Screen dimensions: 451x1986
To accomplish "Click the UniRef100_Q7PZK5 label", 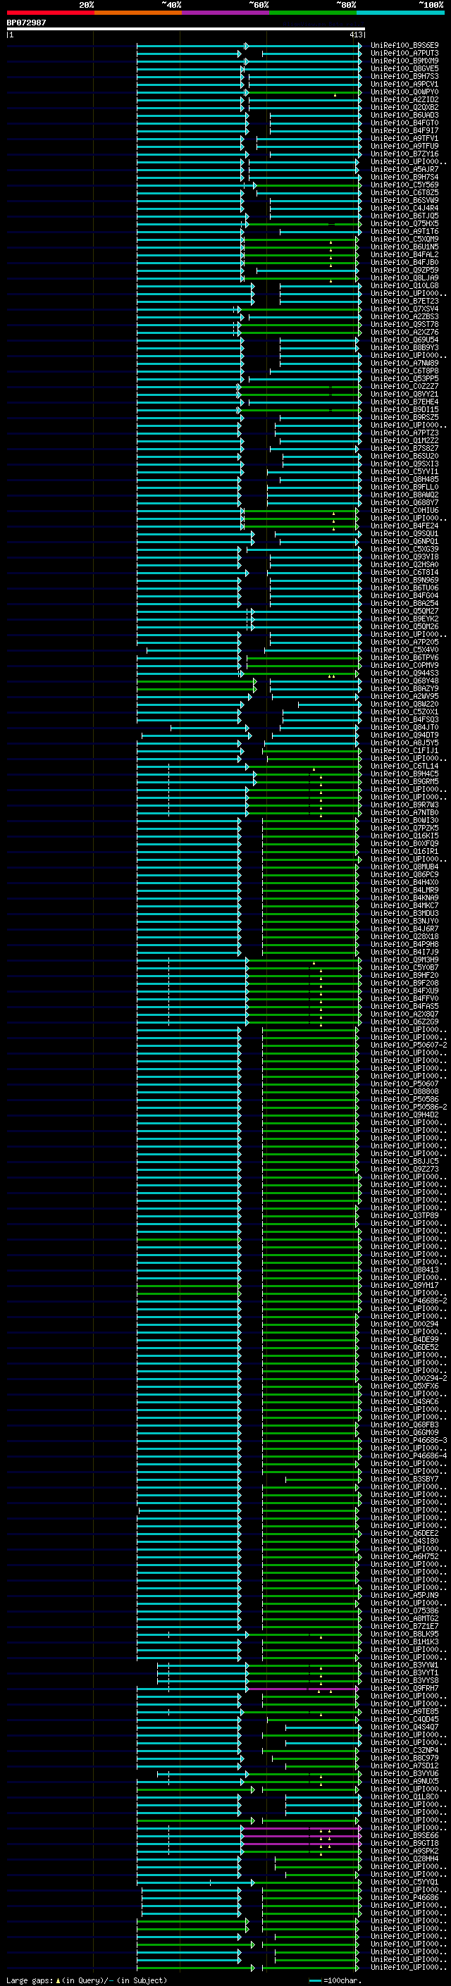I will coord(404,828).
